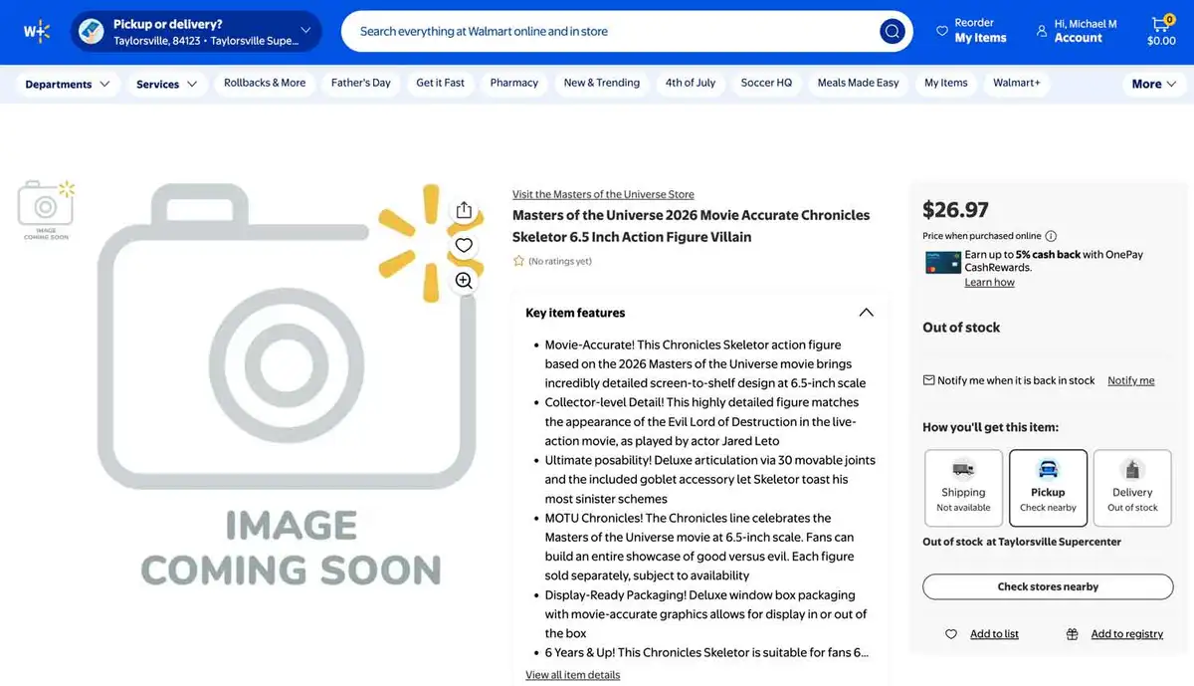
Task: Expand the Pickup or delivery dropdown
Action: (305, 31)
